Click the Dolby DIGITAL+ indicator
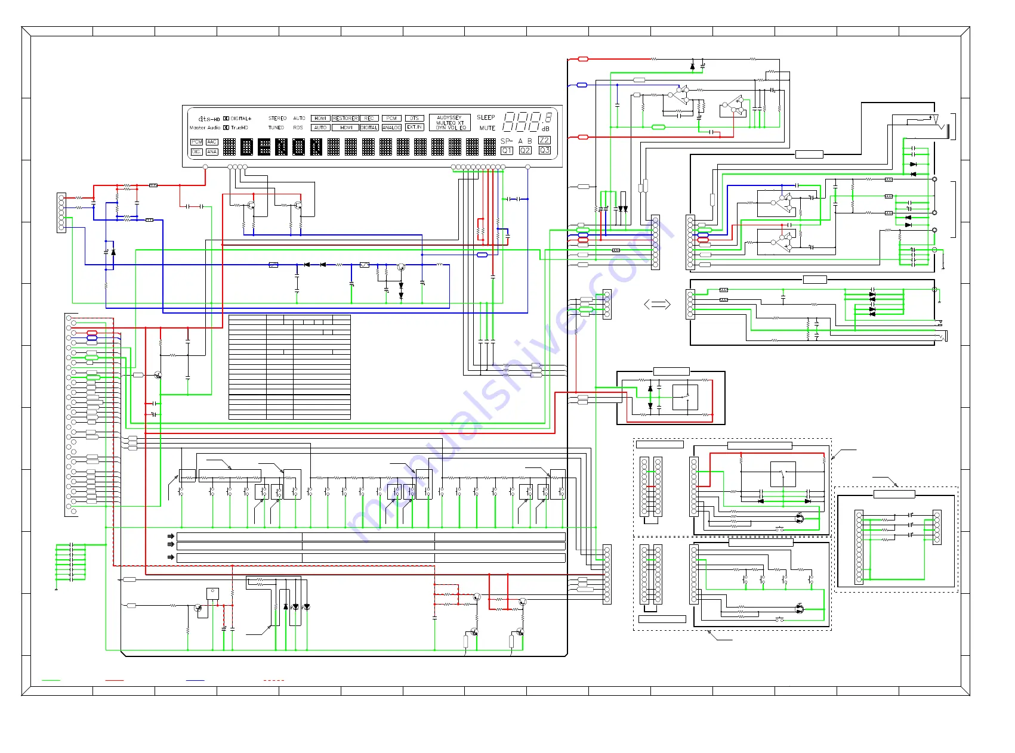Screen dimensions: 1015x753 tap(237, 119)
